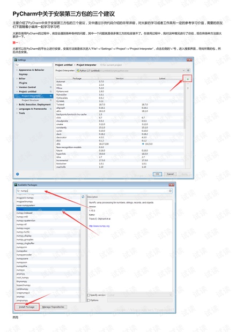Viewport: 236px width, 332px height.
Task: Select Project Structure tree item
Action: (30, 100)
